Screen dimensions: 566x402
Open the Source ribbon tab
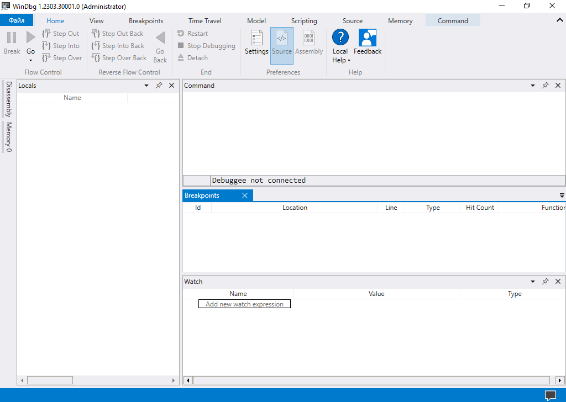352,21
